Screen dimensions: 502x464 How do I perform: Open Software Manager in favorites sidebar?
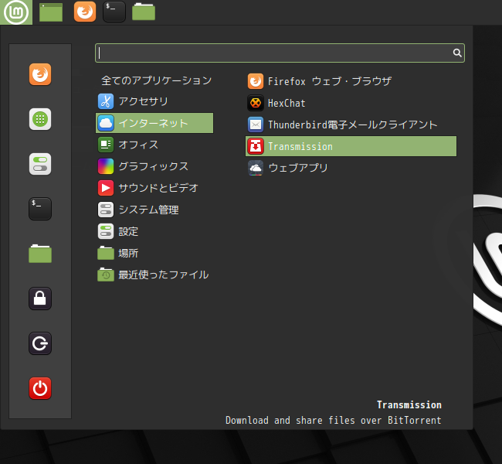click(x=40, y=119)
